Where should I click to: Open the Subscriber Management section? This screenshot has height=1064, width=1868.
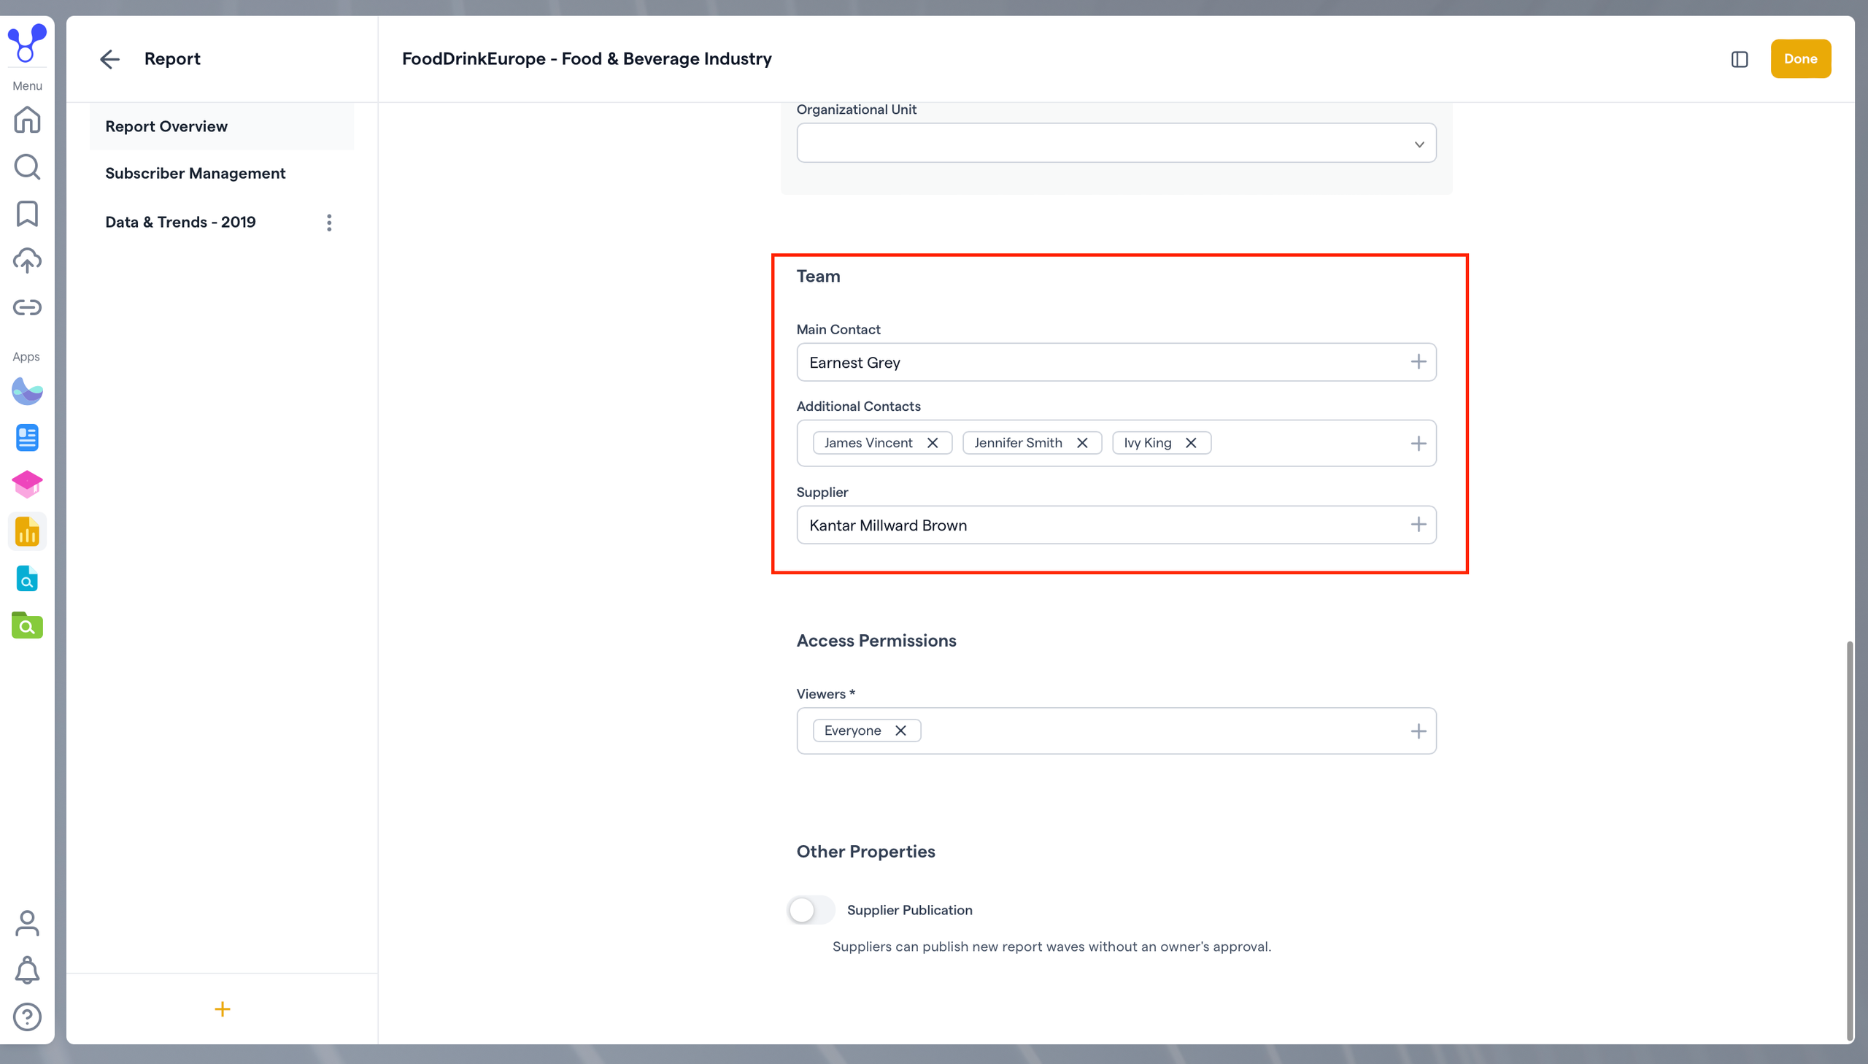pos(195,173)
